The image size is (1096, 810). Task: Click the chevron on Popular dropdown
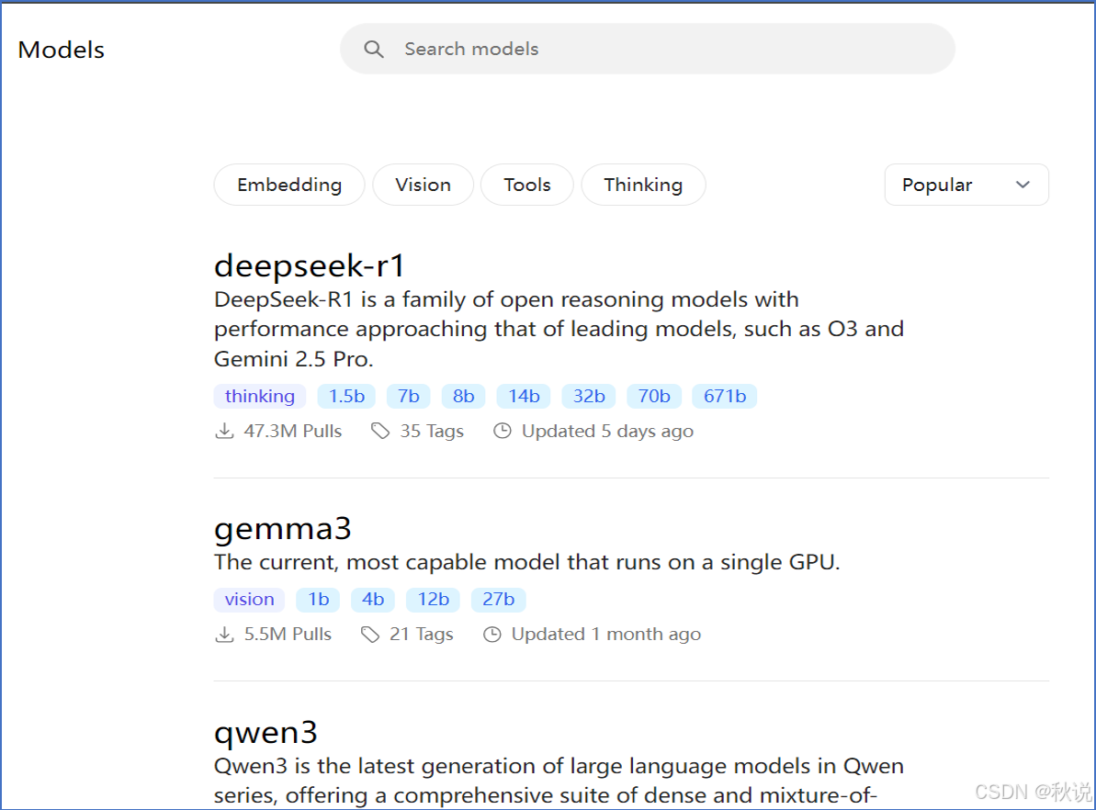1023,185
